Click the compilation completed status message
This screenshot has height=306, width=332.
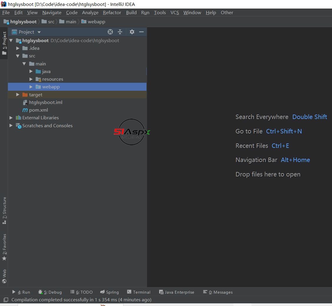[81, 300]
